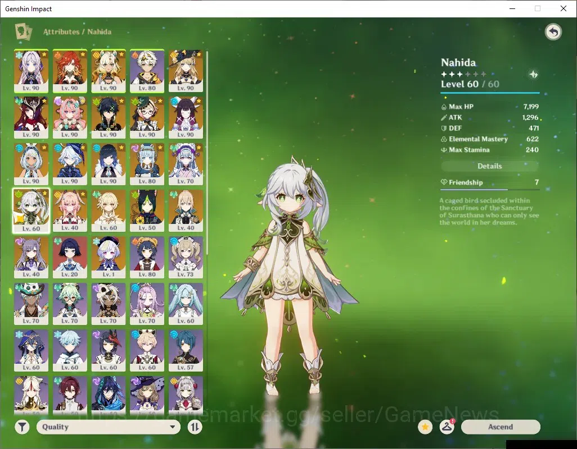The width and height of the screenshot is (577, 449).
Task: Select Yelan's portrait card
Action: tap(109, 164)
